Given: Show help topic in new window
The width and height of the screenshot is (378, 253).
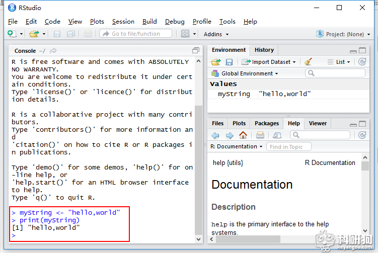Looking at the screenshot, I should [277, 135].
